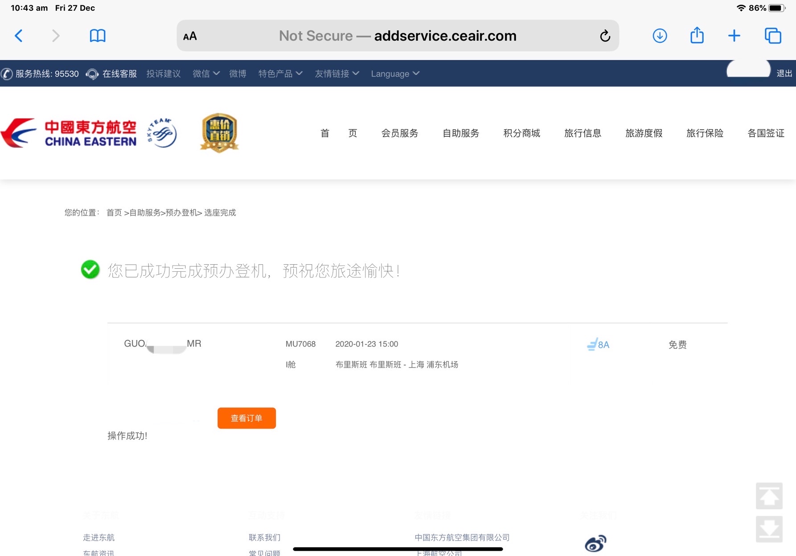796x556 pixels.
Task: Open 自助服务 menu item
Action: point(461,133)
